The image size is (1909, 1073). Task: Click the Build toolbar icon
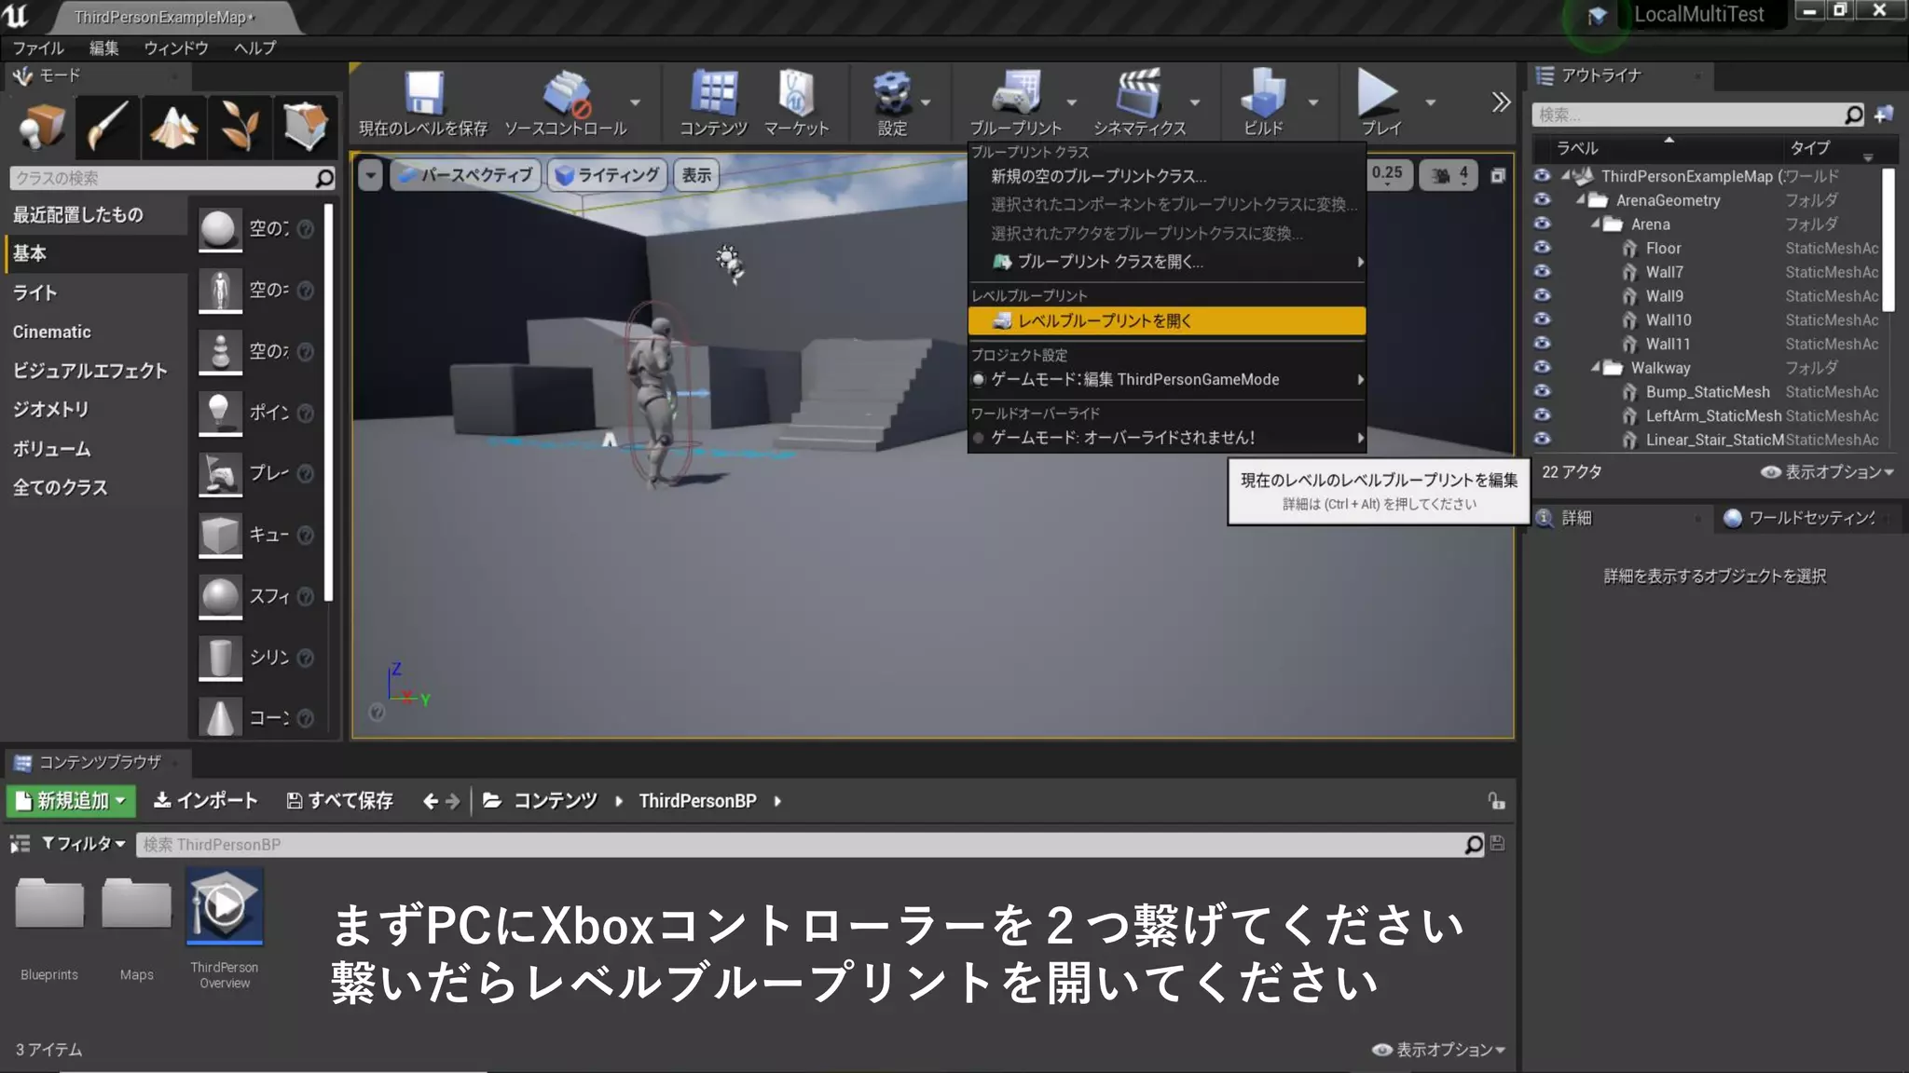point(1263,95)
